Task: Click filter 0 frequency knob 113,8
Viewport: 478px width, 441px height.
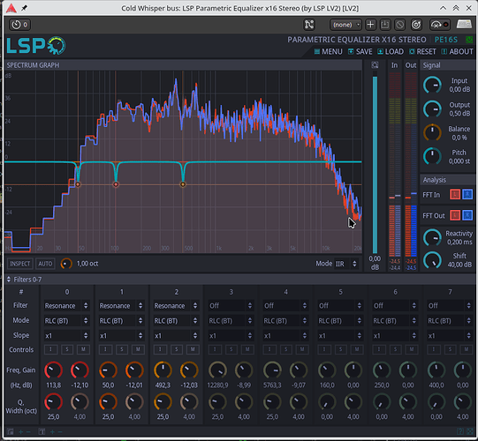Action: click(53, 370)
